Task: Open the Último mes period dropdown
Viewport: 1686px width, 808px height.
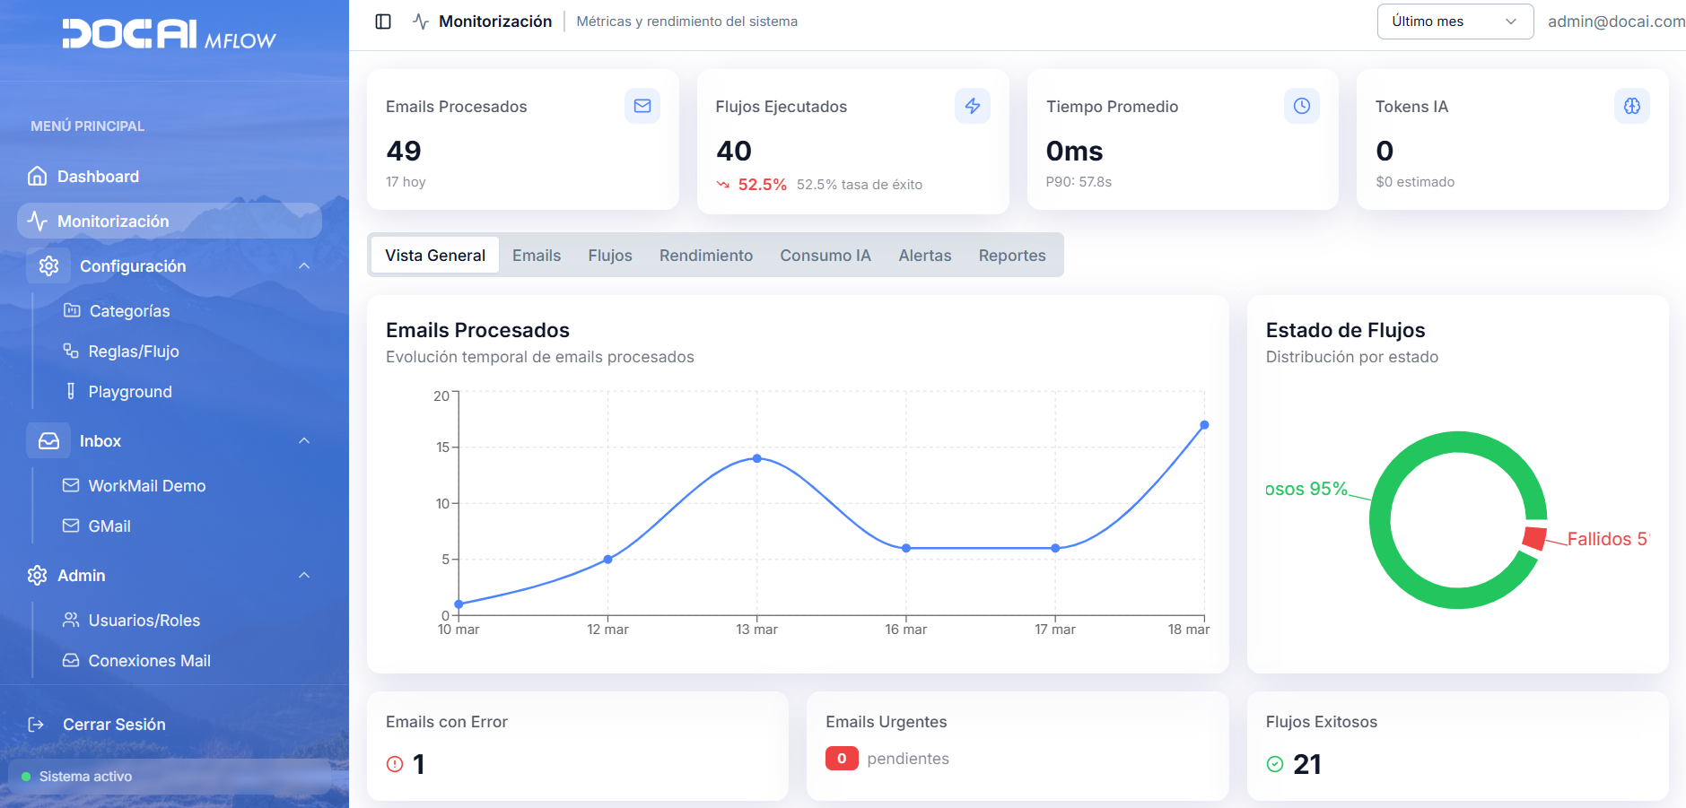Action: coord(1454,22)
